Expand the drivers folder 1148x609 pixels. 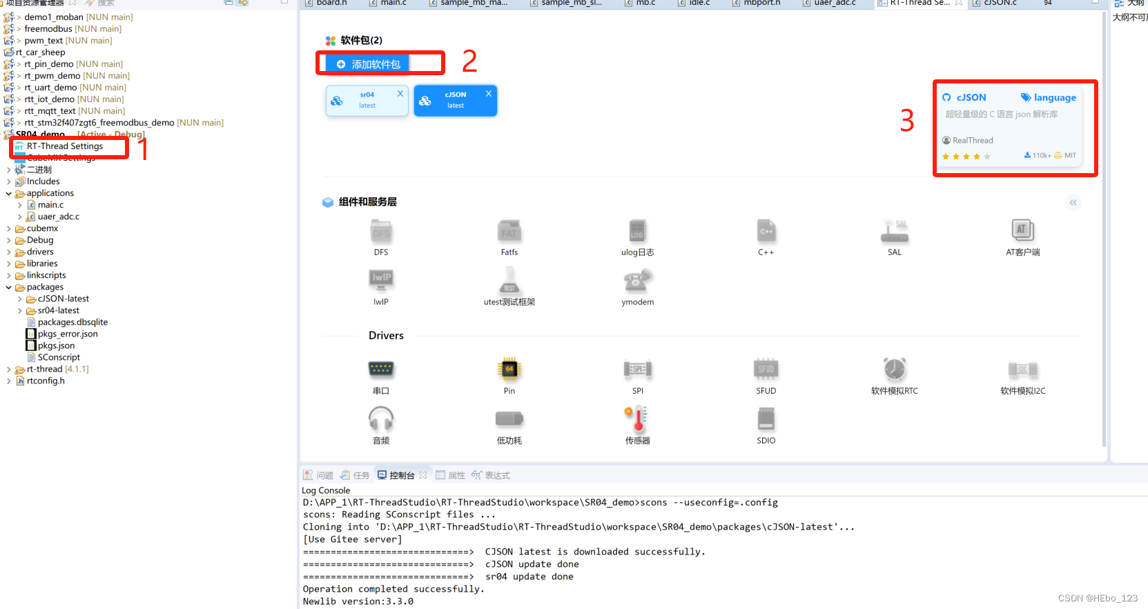click(8, 252)
